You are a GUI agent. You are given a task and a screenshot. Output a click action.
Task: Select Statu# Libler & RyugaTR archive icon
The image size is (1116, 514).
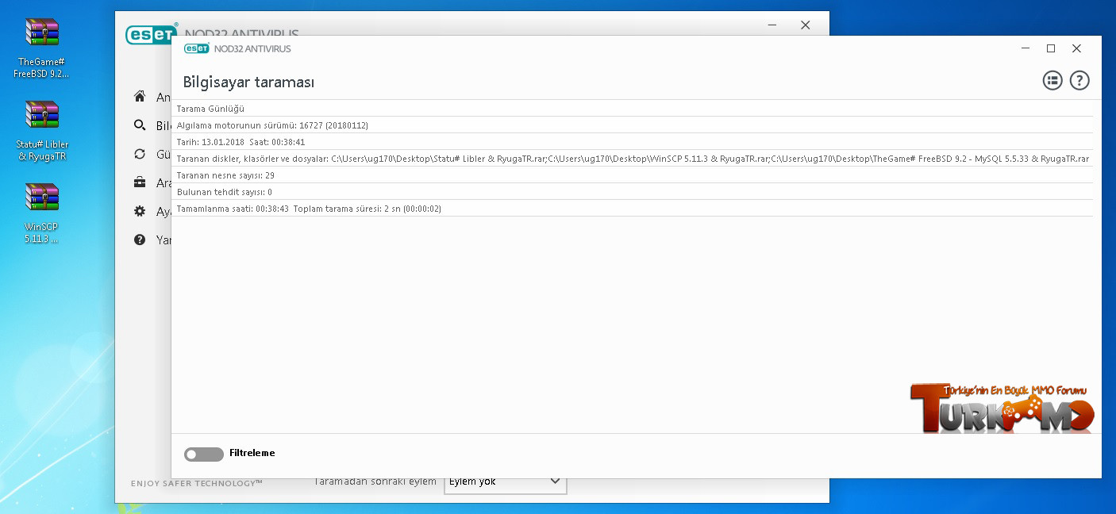pos(42,114)
